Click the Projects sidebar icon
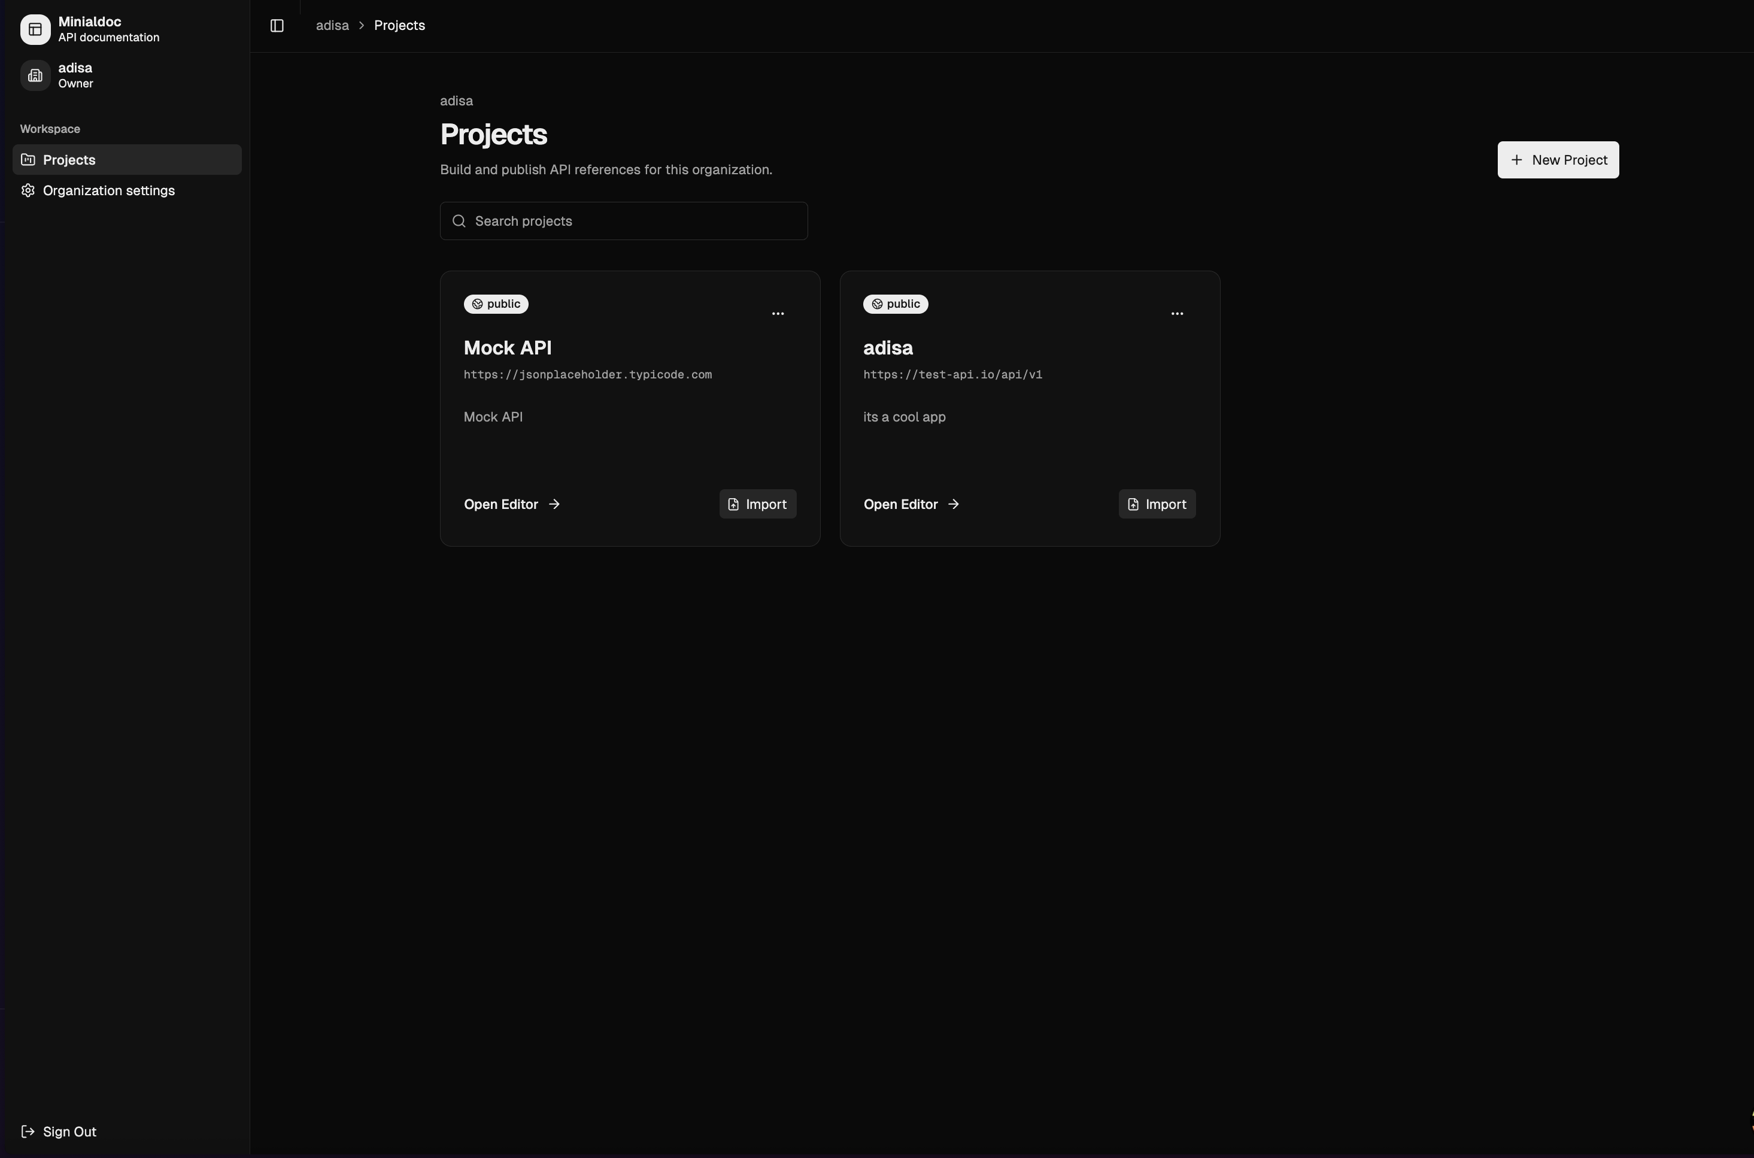 (28, 159)
